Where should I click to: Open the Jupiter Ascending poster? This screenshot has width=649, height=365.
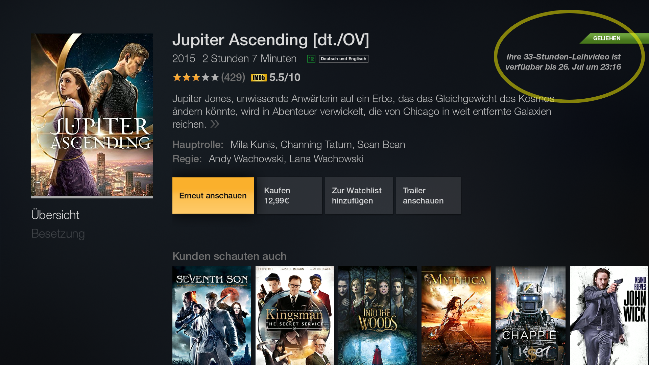pos(92,115)
